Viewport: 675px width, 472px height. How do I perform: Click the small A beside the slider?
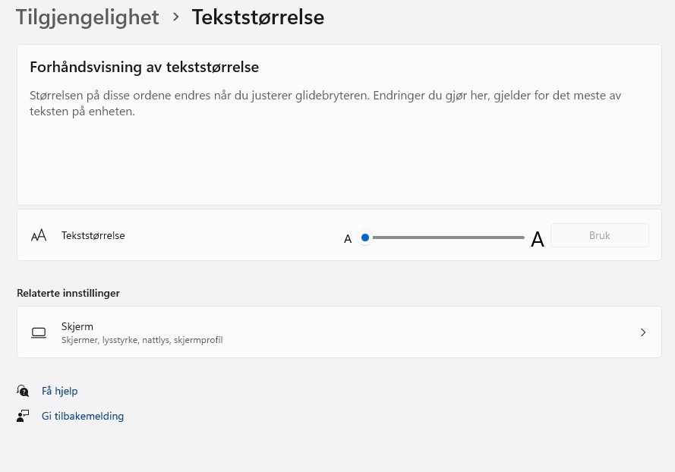click(x=348, y=238)
